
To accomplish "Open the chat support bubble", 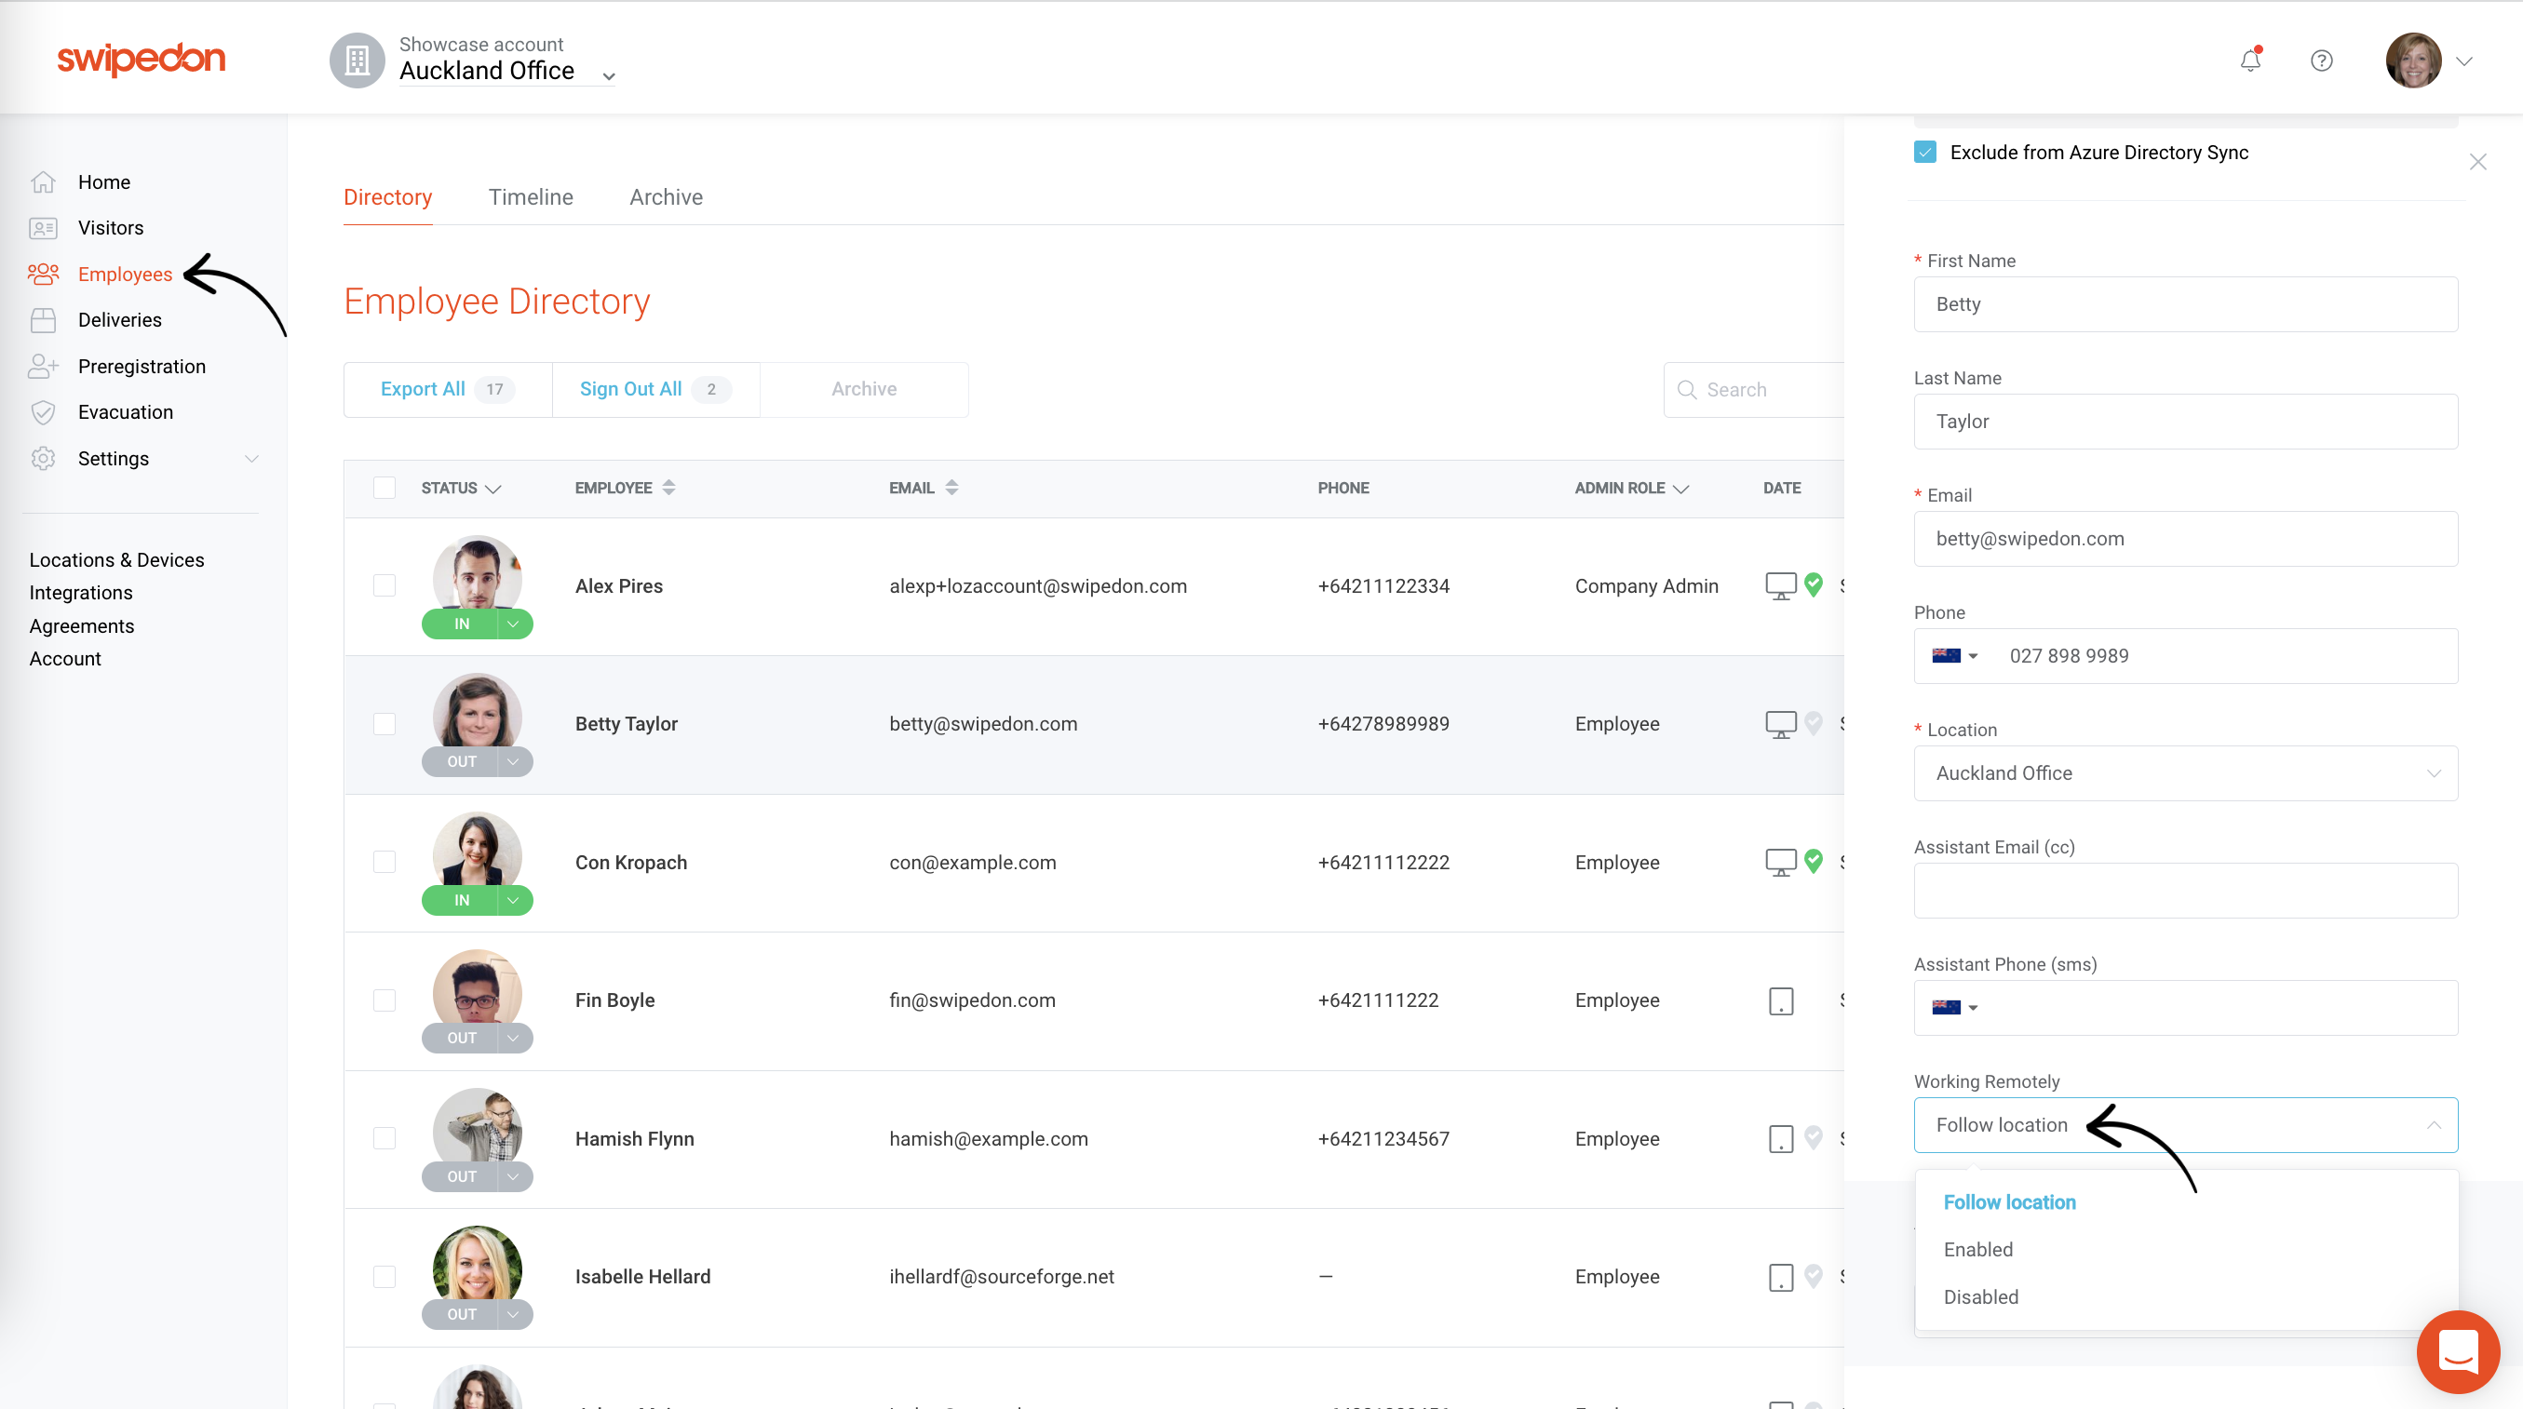I will coord(2458,1351).
